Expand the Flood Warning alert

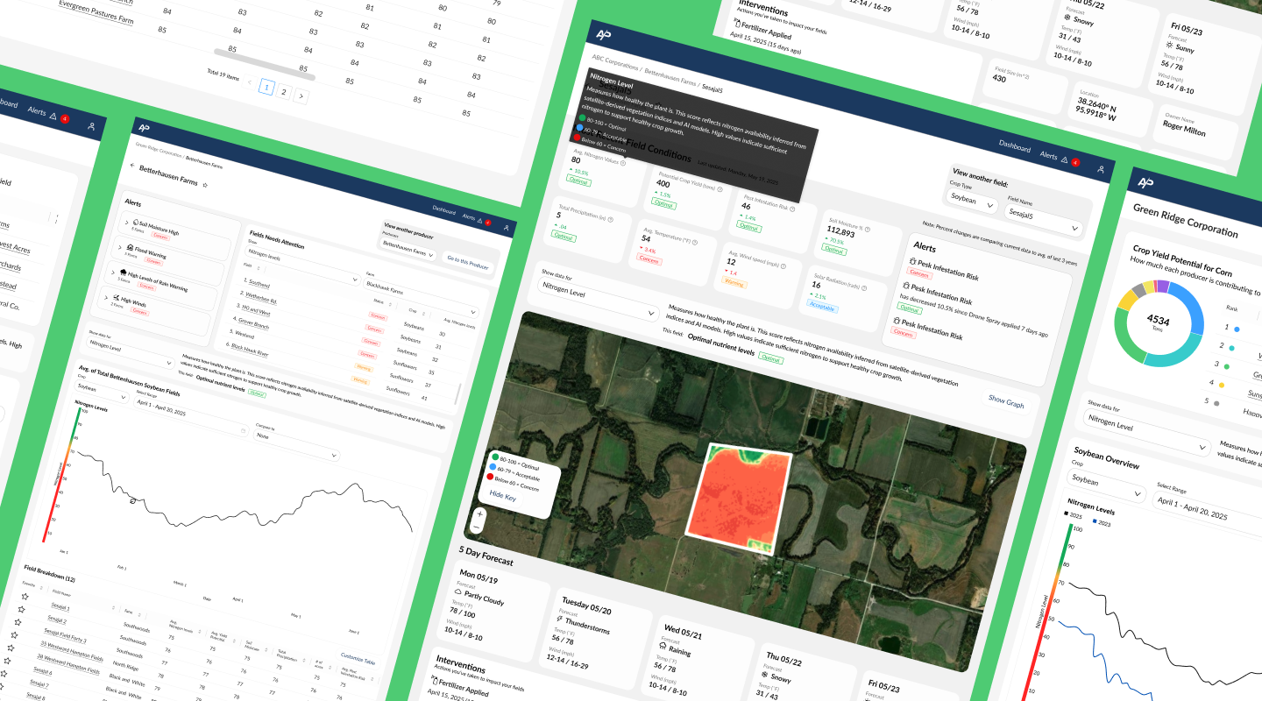[122, 247]
